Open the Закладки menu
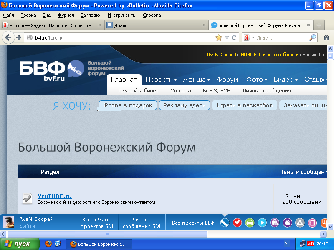Image resolution: width=334 pixels, height=250 pixels. click(91, 15)
